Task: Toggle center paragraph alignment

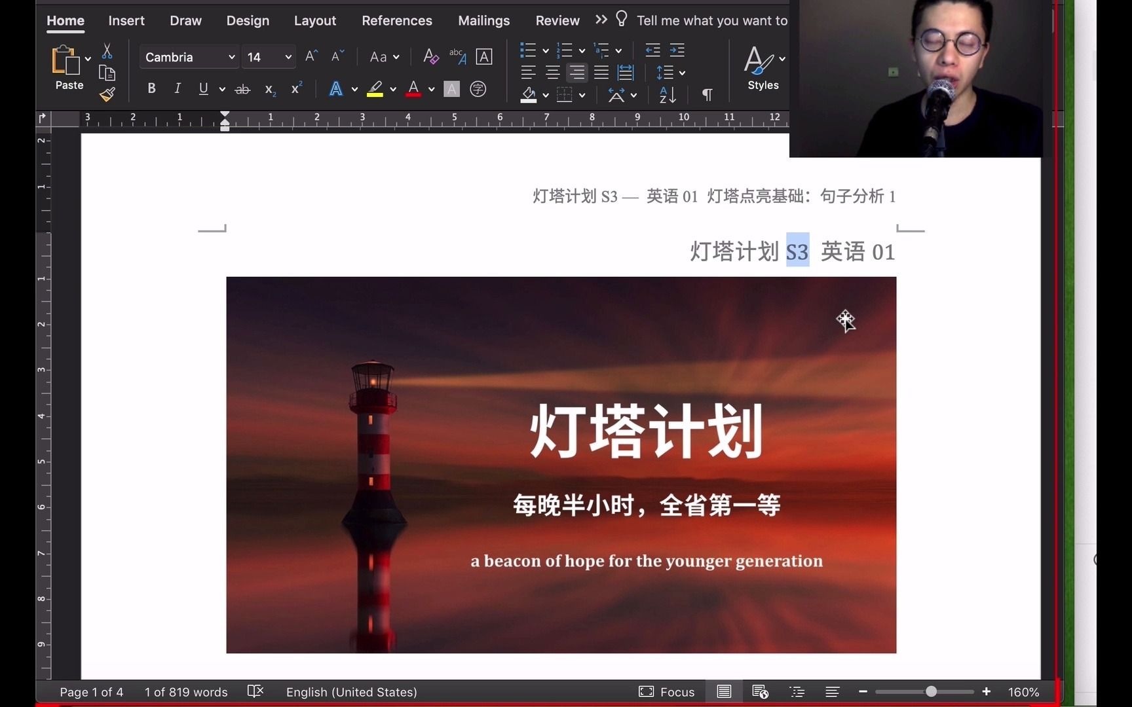Action: coord(552,73)
